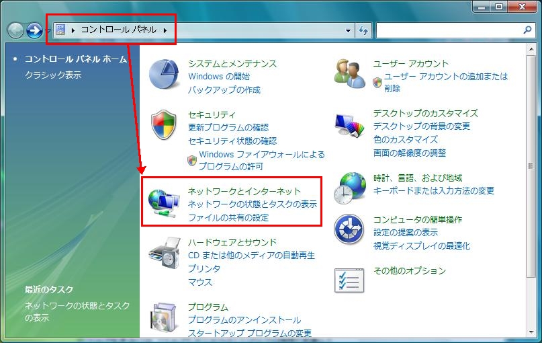Open ユーザー アカウント category heading
This screenshot has height=343, width=542.
coord(410,64)
